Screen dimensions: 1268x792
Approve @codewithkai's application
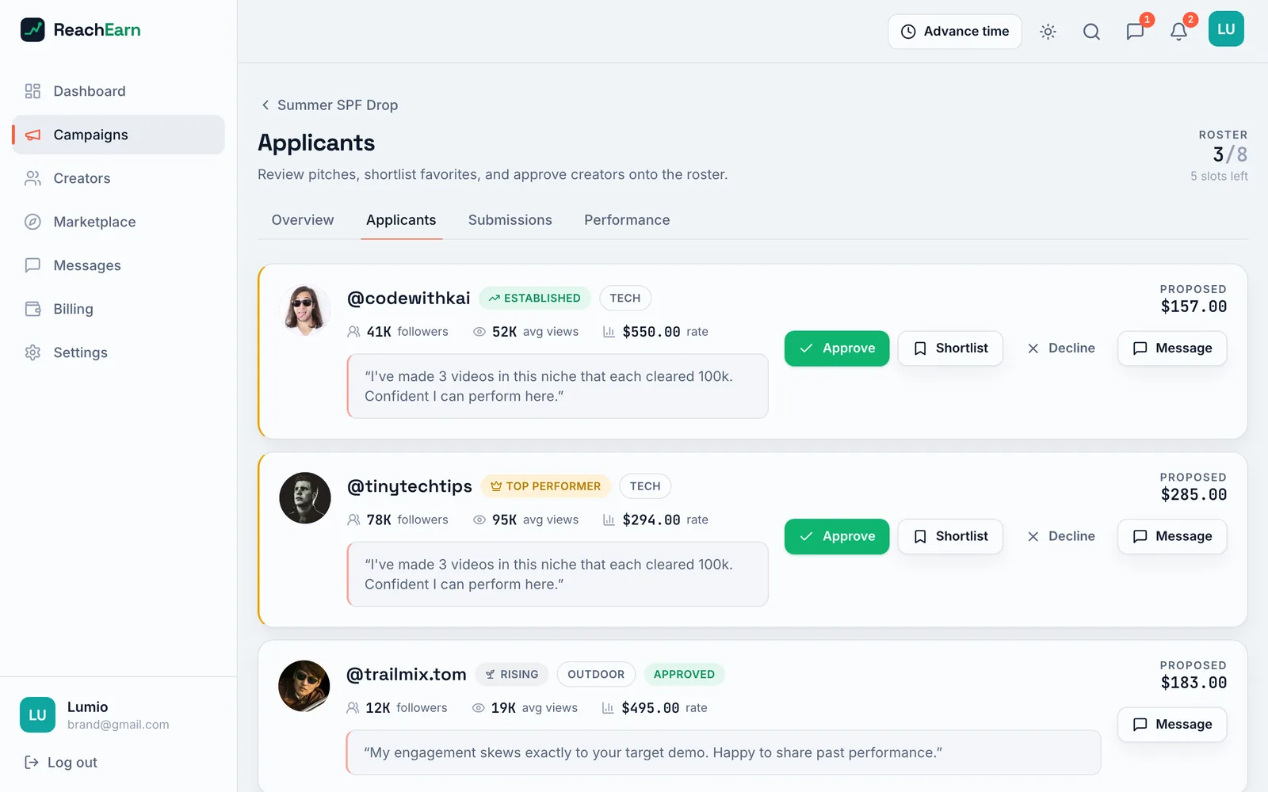[837, 348]
